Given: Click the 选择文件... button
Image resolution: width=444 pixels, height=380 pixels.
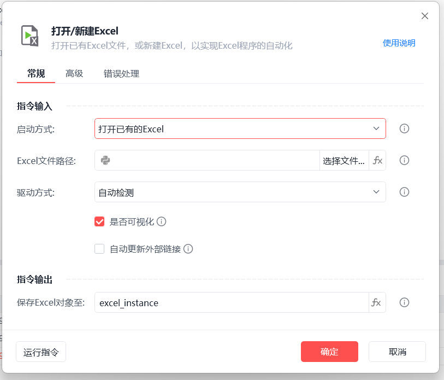Looking at the screenshot, I should click(344, 161).
